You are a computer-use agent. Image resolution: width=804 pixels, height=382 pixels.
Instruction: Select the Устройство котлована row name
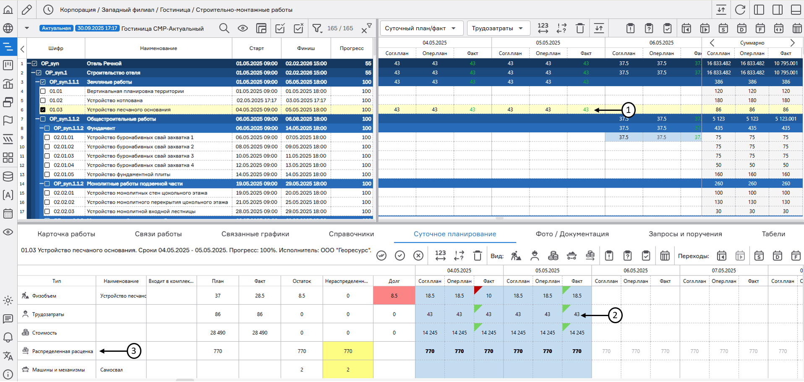tap(115, 100)
